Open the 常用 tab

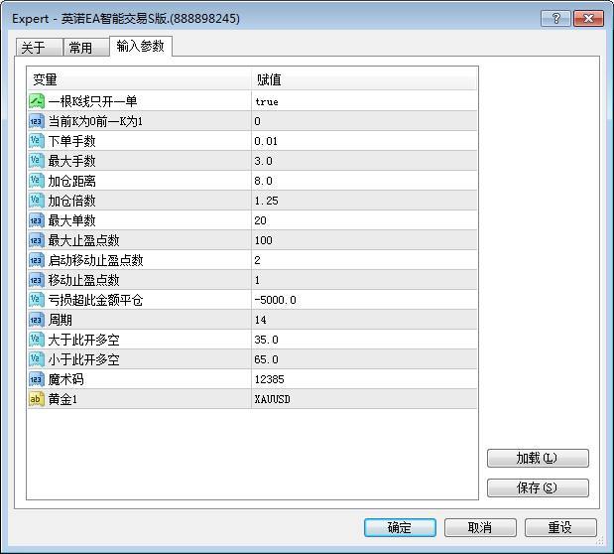(80, 48)
